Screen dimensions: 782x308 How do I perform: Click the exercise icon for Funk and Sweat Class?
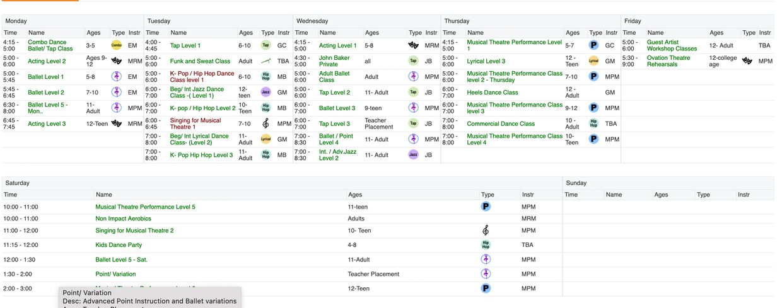point(266,61)
